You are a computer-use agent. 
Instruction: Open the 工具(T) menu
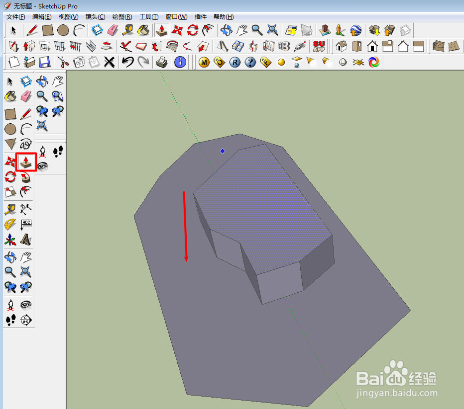point(149,17)
